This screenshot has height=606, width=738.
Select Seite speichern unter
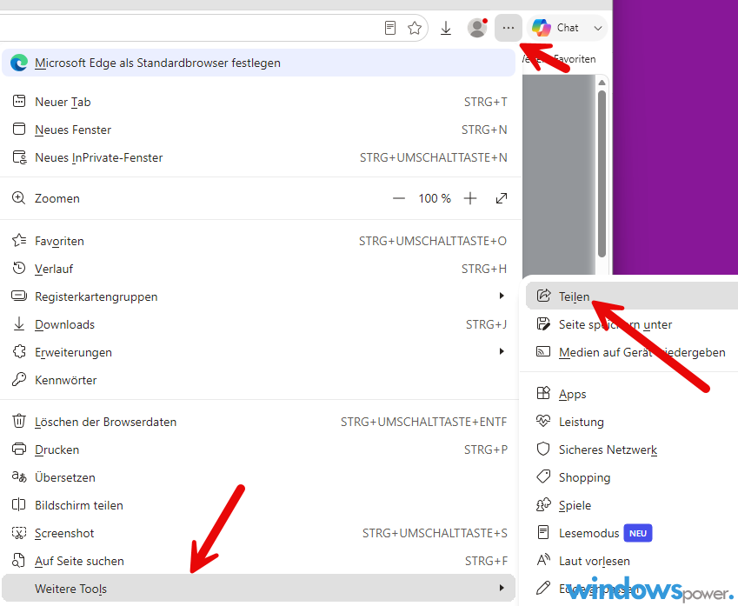[x=632, y=324]
